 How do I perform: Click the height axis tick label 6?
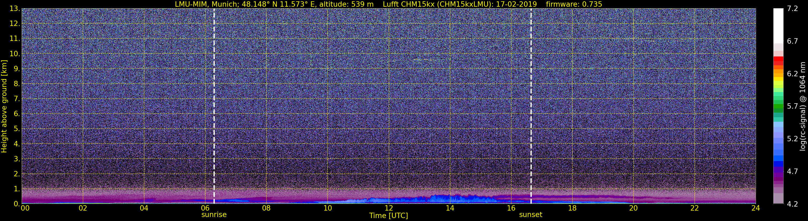tap(17, 114)
